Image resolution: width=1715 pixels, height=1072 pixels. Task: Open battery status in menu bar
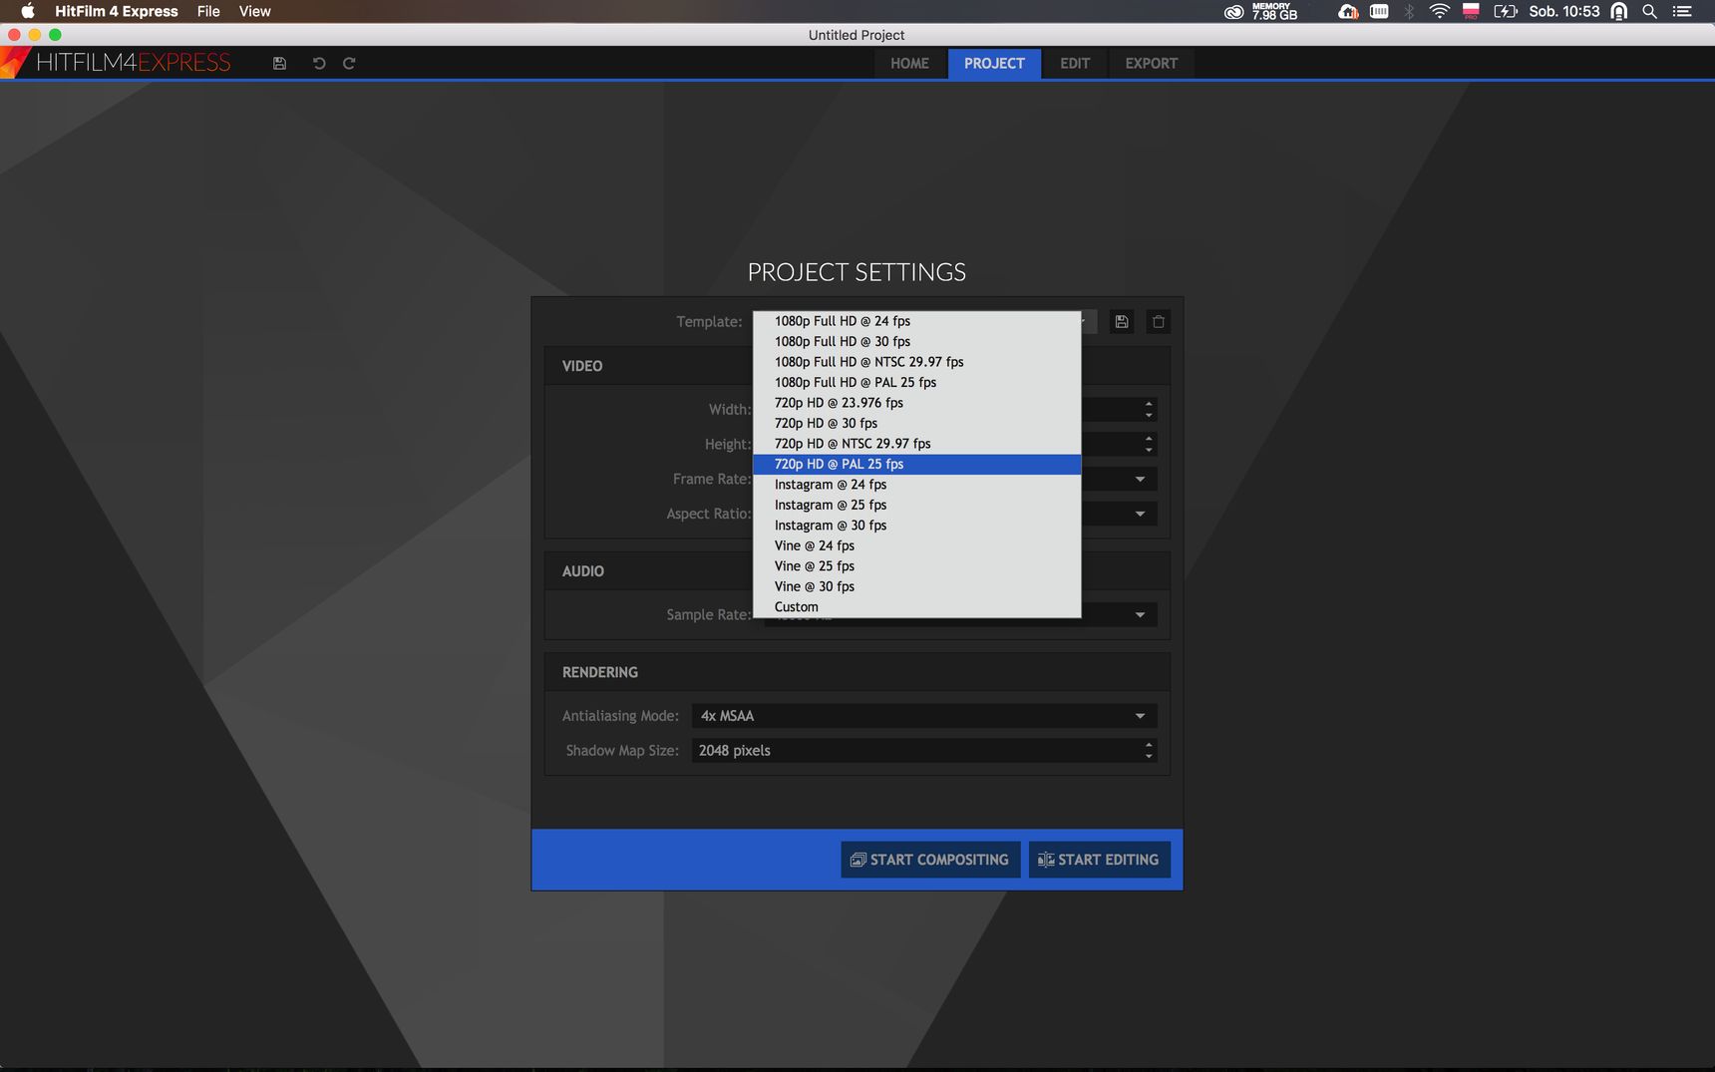[1505, 11]
